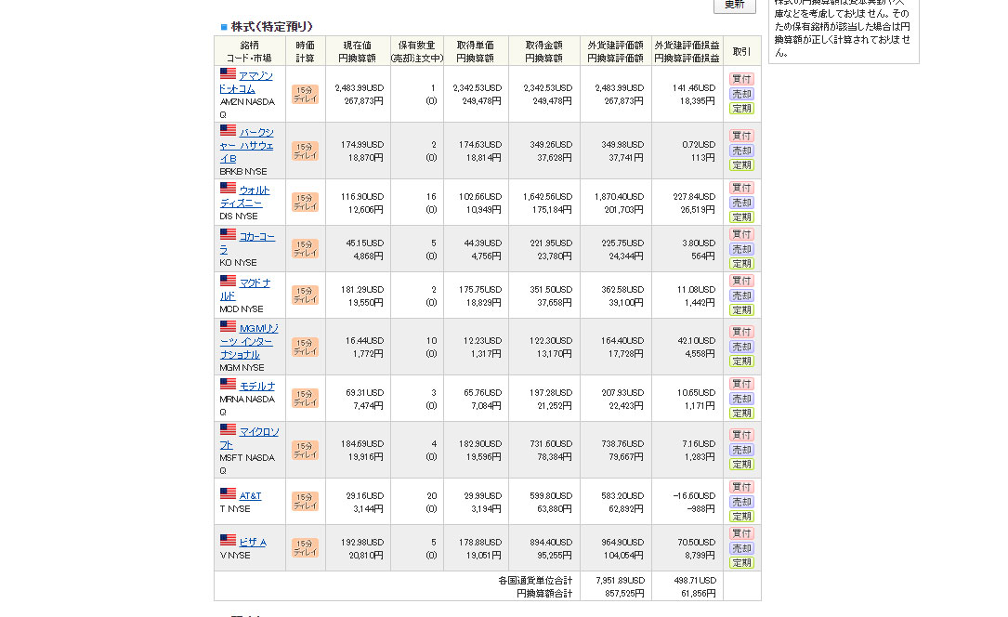Click 買付 to buy モデルナ
1008x617 pixels.
741,384
